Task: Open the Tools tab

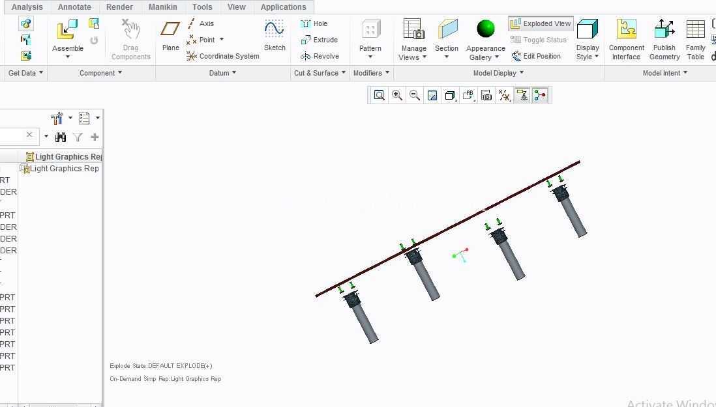Action: click(x=202, y=7)
